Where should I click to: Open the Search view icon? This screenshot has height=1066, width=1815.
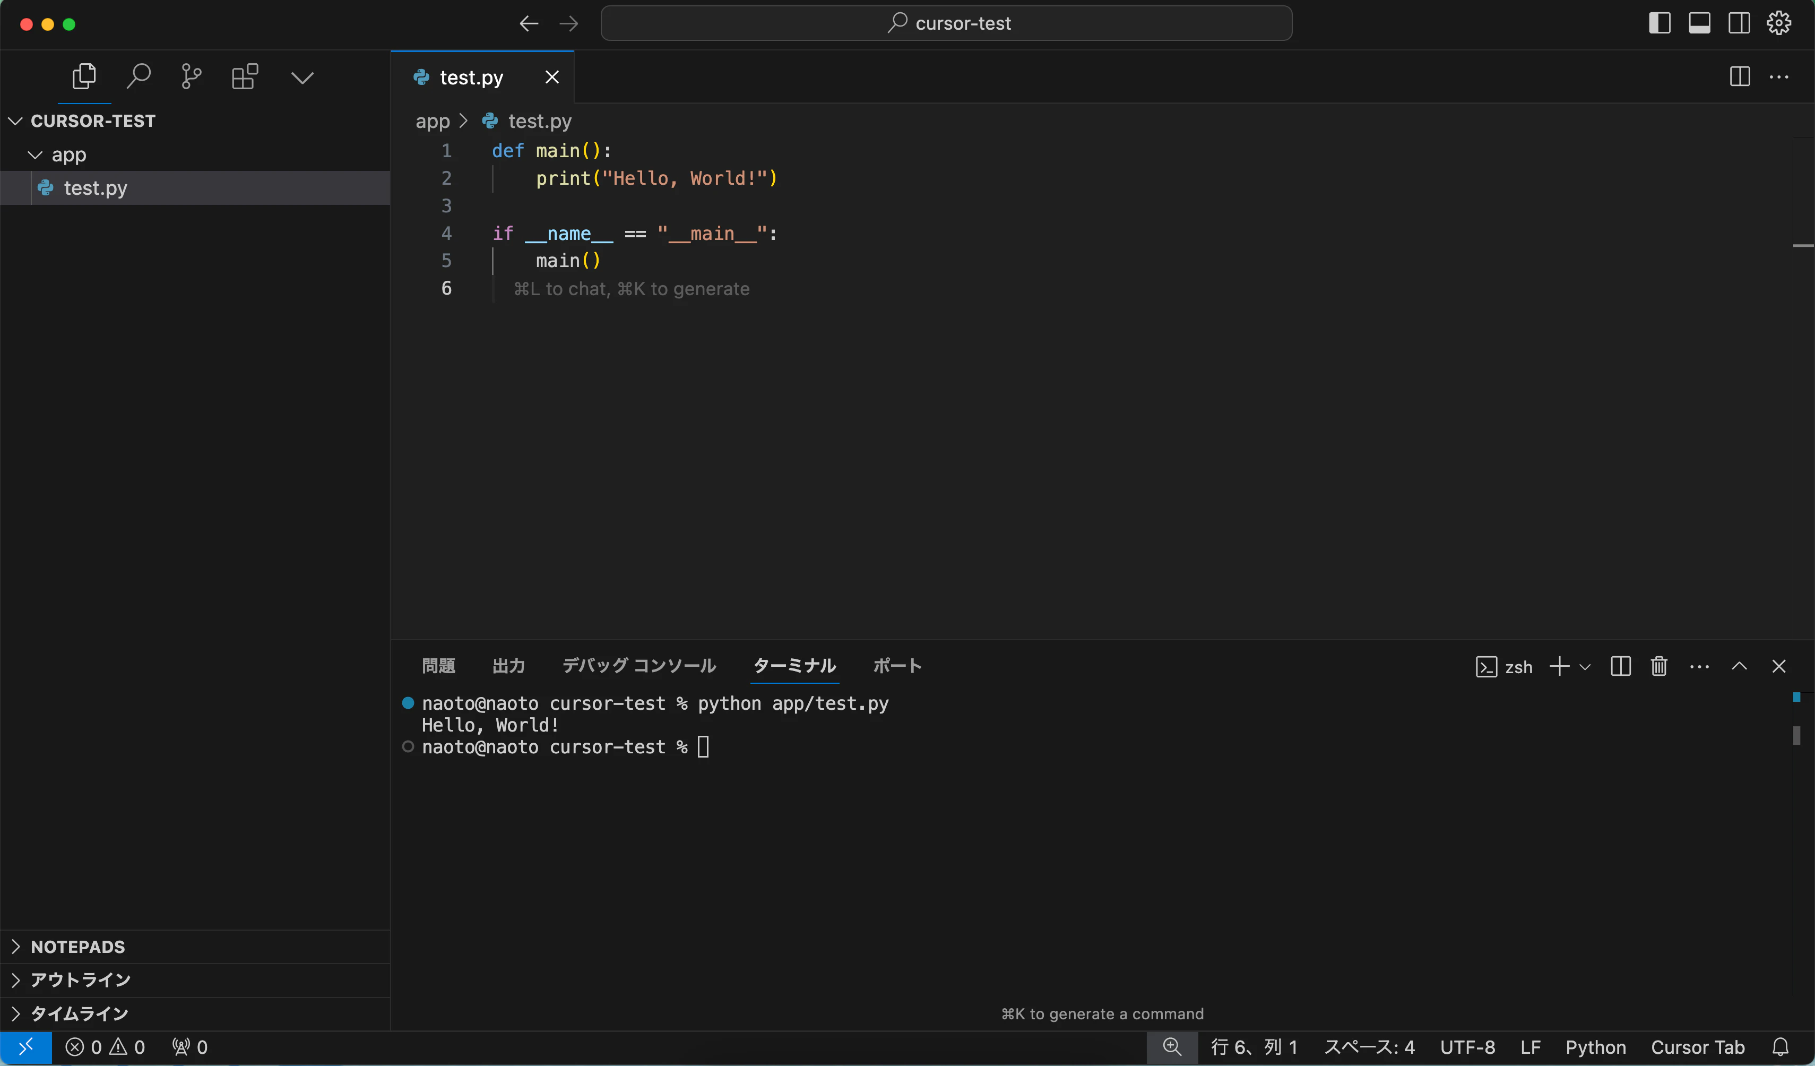(x=139, y=76)
